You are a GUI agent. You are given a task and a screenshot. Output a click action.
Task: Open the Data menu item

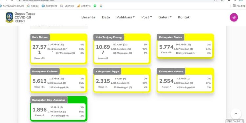[106, 17]
